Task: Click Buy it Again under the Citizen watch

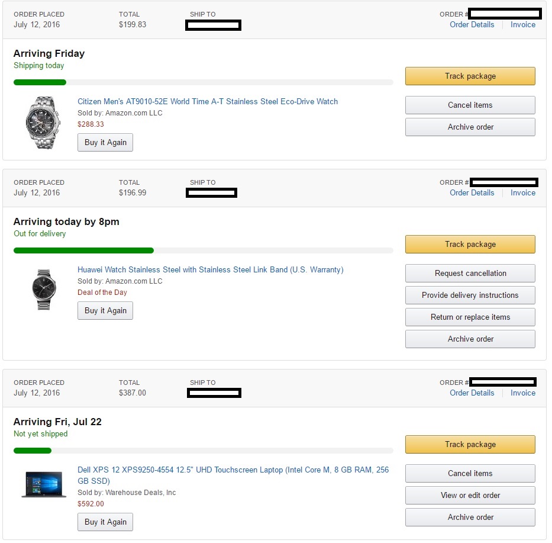Action: tap(105, 143)
